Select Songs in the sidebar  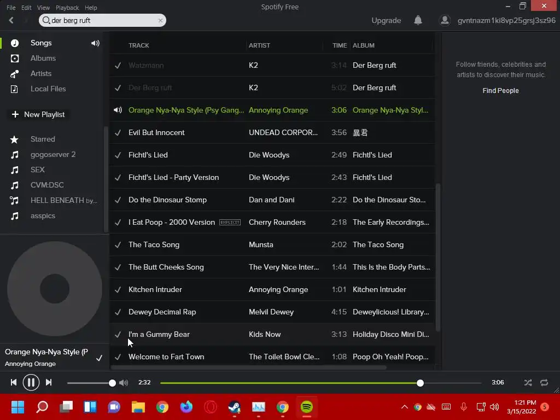41,43
